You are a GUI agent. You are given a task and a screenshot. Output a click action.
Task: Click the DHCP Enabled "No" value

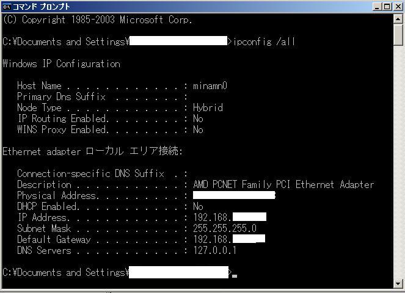click(198, 206)
